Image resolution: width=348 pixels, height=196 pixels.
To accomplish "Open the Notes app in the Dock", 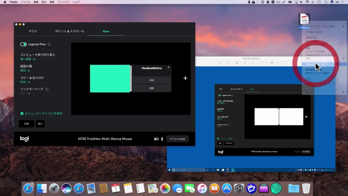I will tap(128, 188).
